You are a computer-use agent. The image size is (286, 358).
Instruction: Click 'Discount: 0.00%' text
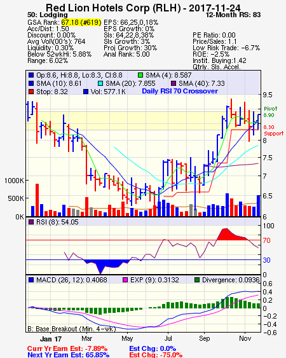(x=51, y=35)
